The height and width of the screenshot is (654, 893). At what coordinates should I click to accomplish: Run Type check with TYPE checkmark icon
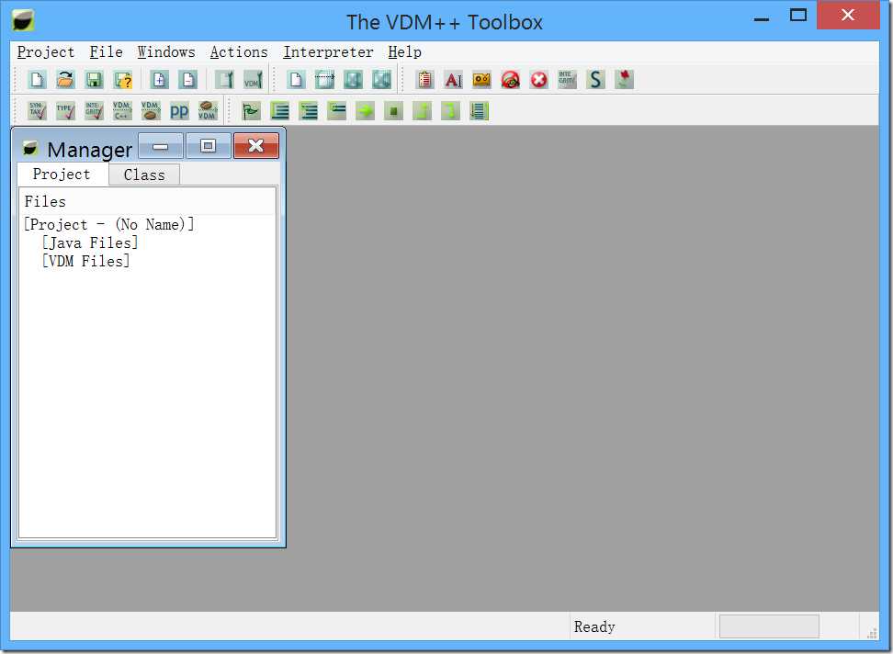(65, 111)
